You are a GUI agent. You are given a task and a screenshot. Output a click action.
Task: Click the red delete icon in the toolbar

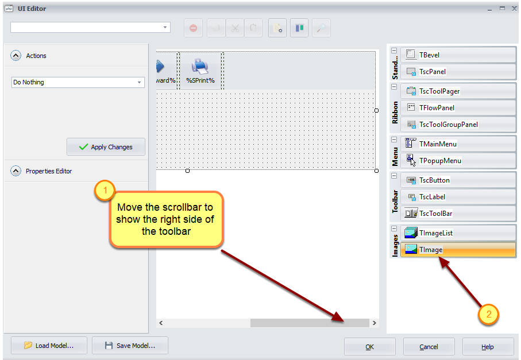click(x=193, y=28)
